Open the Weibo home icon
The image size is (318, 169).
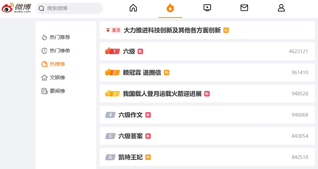133,8
